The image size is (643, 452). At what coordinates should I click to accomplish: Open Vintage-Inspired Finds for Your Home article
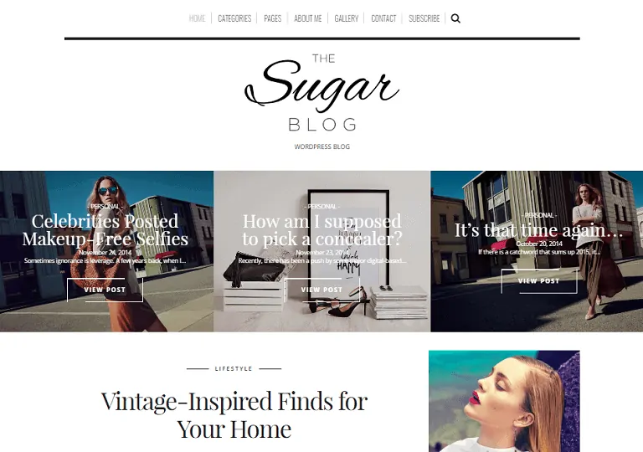[x=234, y=414]
